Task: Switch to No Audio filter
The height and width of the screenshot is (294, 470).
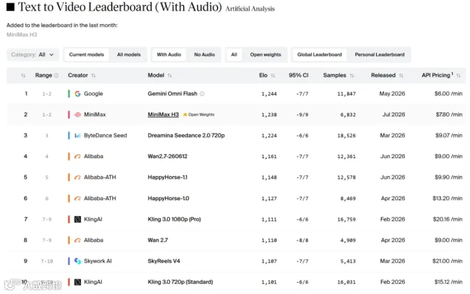Action: [x=204, y=54]
